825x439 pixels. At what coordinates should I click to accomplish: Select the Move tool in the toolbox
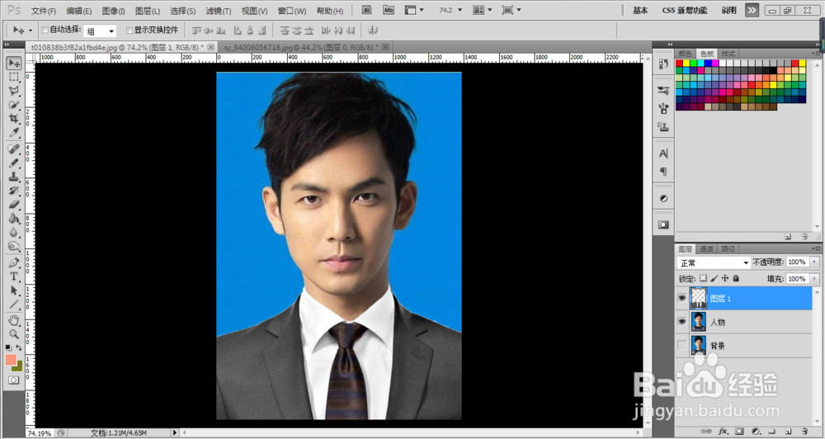14,64
